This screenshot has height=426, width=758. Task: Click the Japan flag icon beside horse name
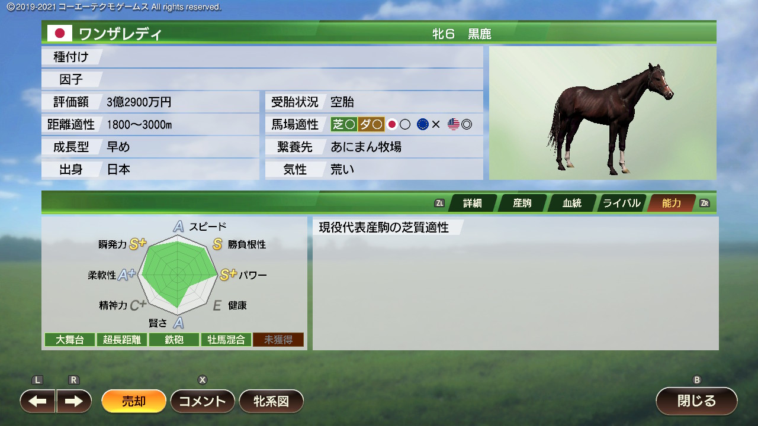(x=60, y=33)
